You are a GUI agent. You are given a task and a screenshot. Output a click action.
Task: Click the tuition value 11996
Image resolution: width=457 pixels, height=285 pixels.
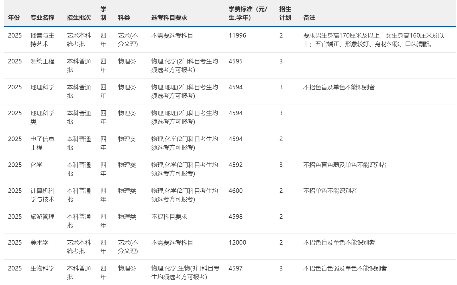coord(237,36)
